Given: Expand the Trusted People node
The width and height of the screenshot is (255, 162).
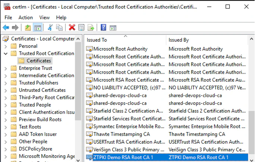Looking at the screenshot, I should click(x=6, y=105).
